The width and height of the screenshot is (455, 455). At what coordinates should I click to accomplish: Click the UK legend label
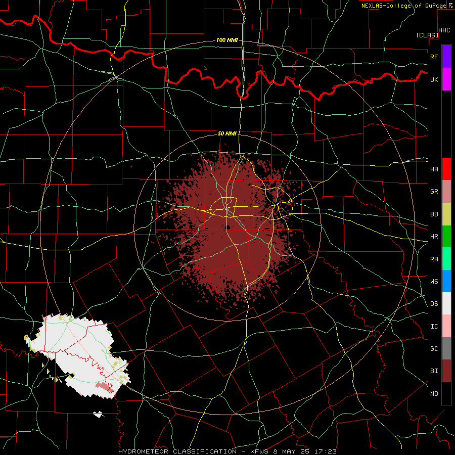(x=434, y=80)
